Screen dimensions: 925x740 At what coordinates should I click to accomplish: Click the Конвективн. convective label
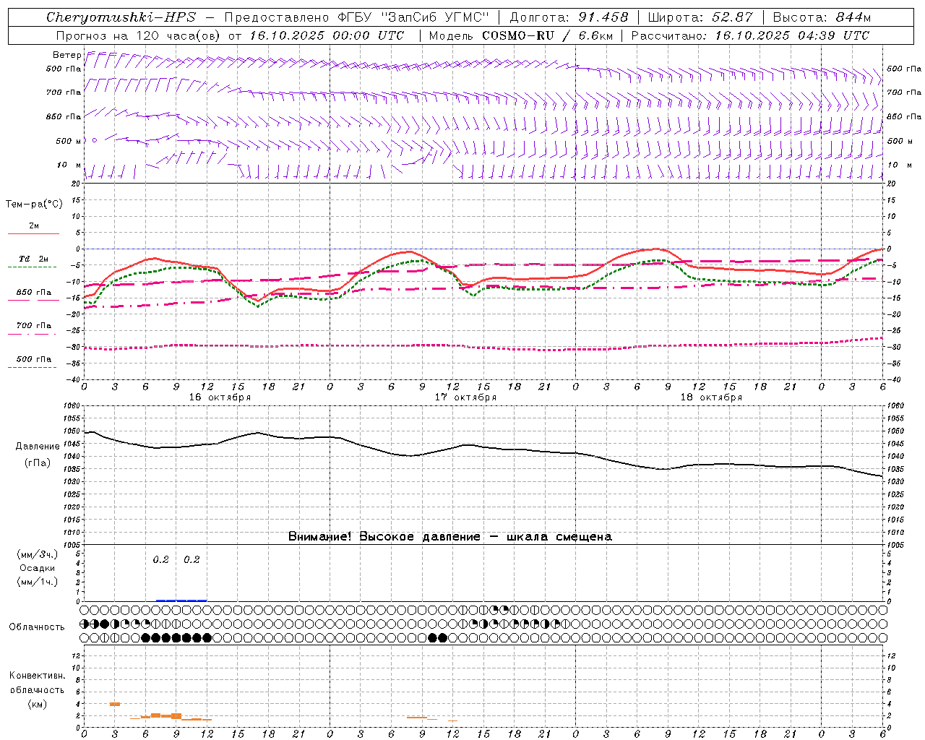tap(37, 676)
